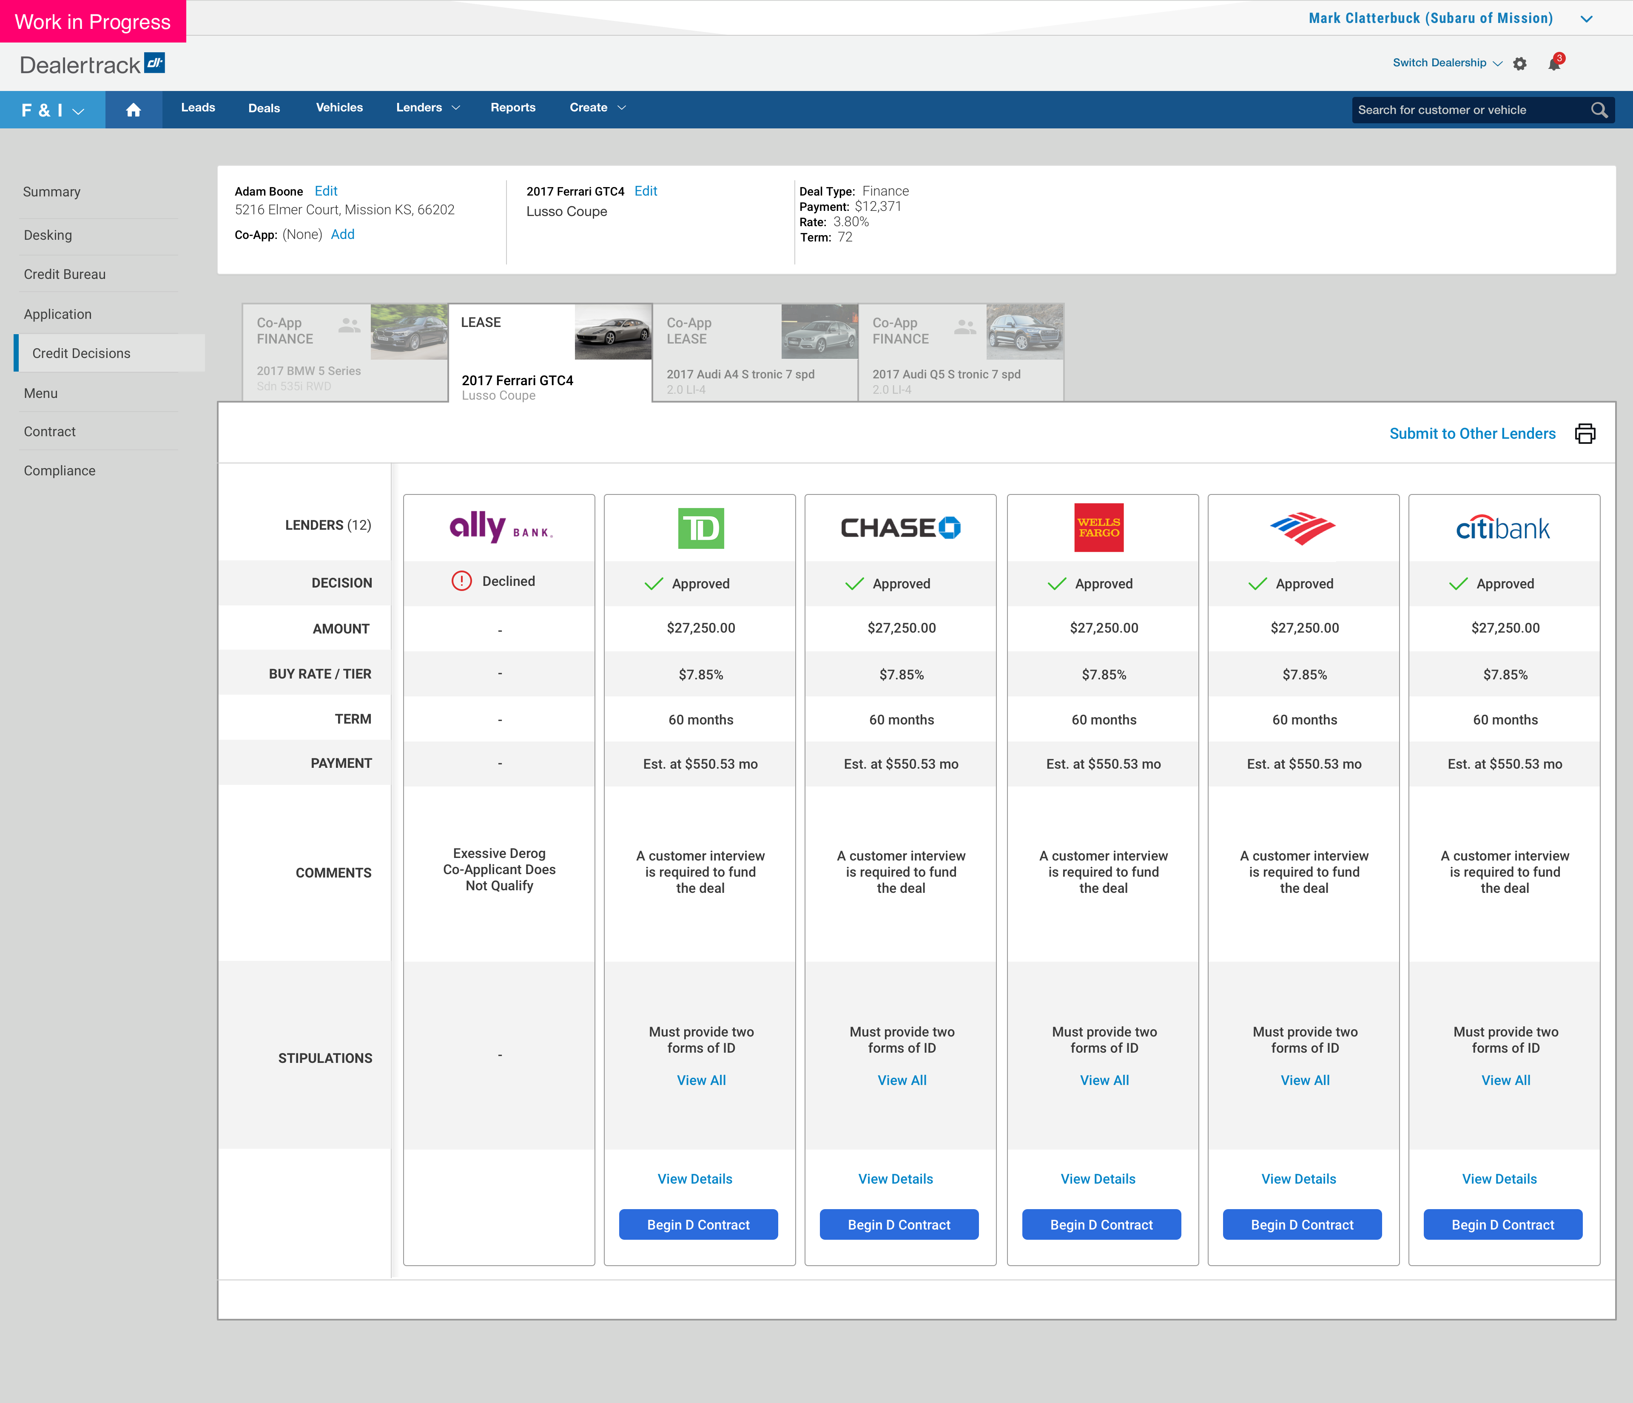This screenshot has width=1633, height=1403.
Task: Expand the Lenders menu
Action: click(x=428, y=108)
